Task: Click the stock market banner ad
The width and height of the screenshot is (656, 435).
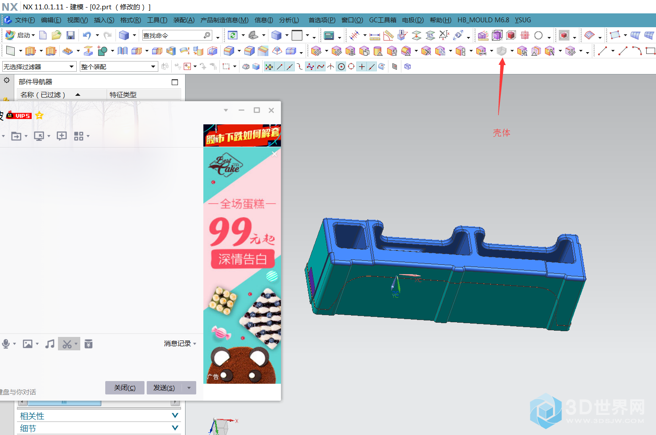Action: (x=242, y=135)
